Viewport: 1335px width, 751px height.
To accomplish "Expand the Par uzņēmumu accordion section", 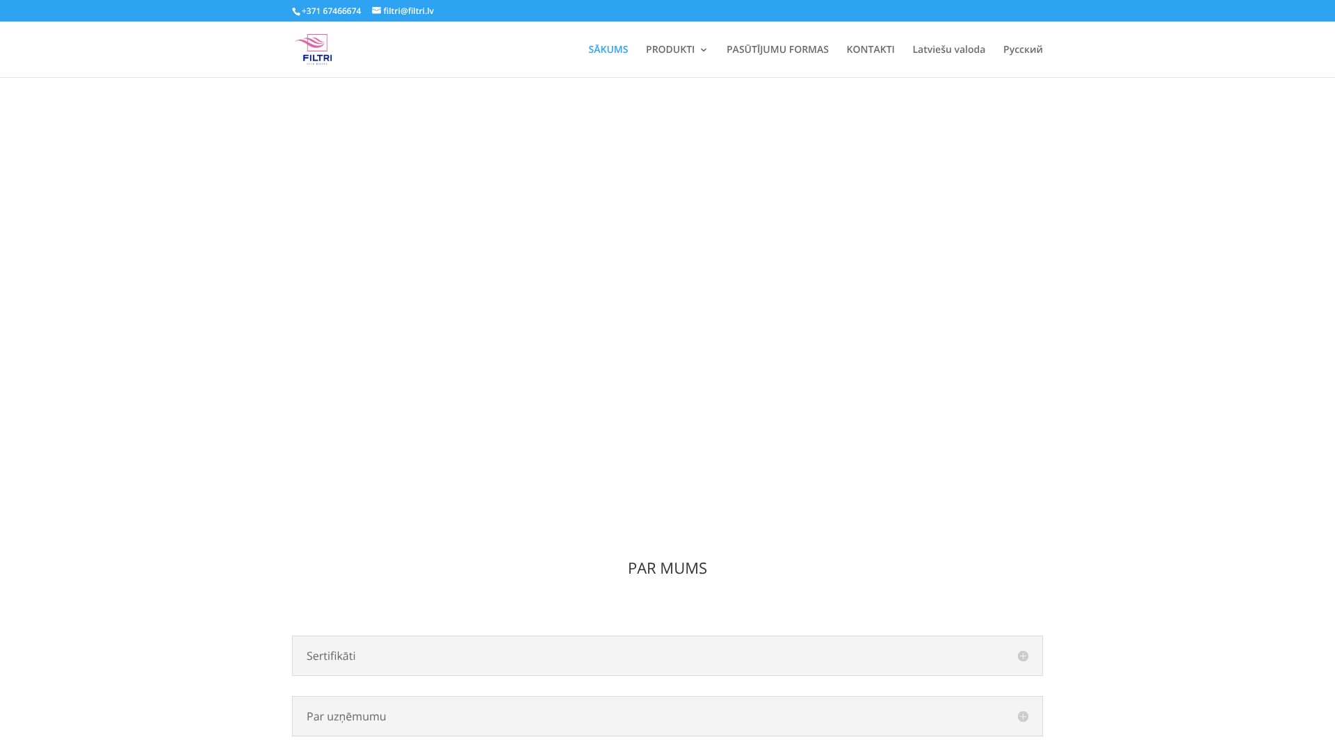I will 667,716.
